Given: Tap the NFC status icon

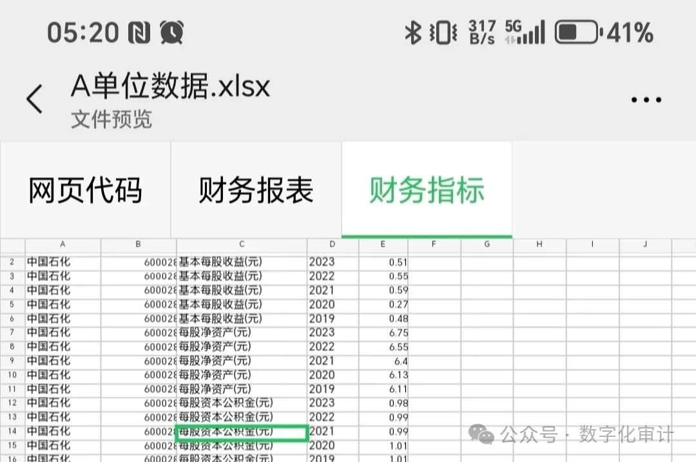Looking at the screenshot, I should pyautogui.click(x=139, y=33).
